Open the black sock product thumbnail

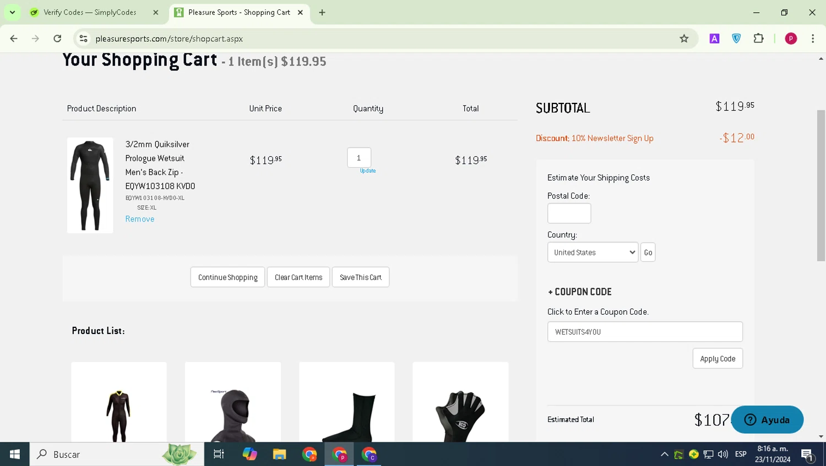(347, 402)
